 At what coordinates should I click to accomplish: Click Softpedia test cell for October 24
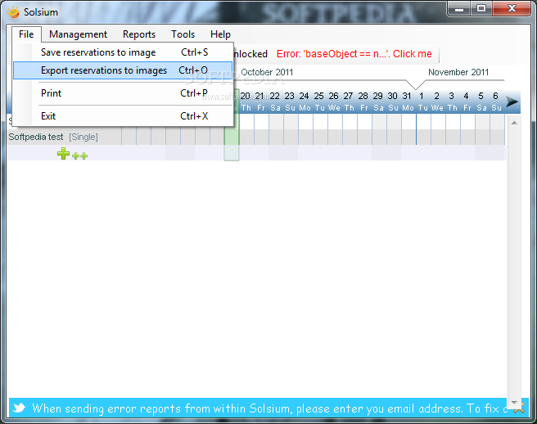coord(305,137)
